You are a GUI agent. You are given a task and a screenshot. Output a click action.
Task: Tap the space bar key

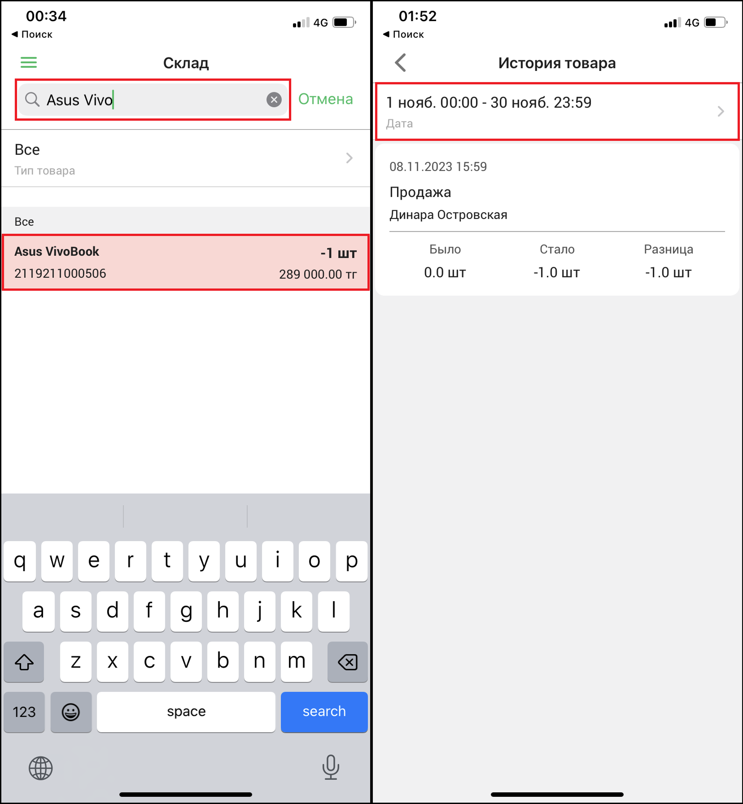186,712
